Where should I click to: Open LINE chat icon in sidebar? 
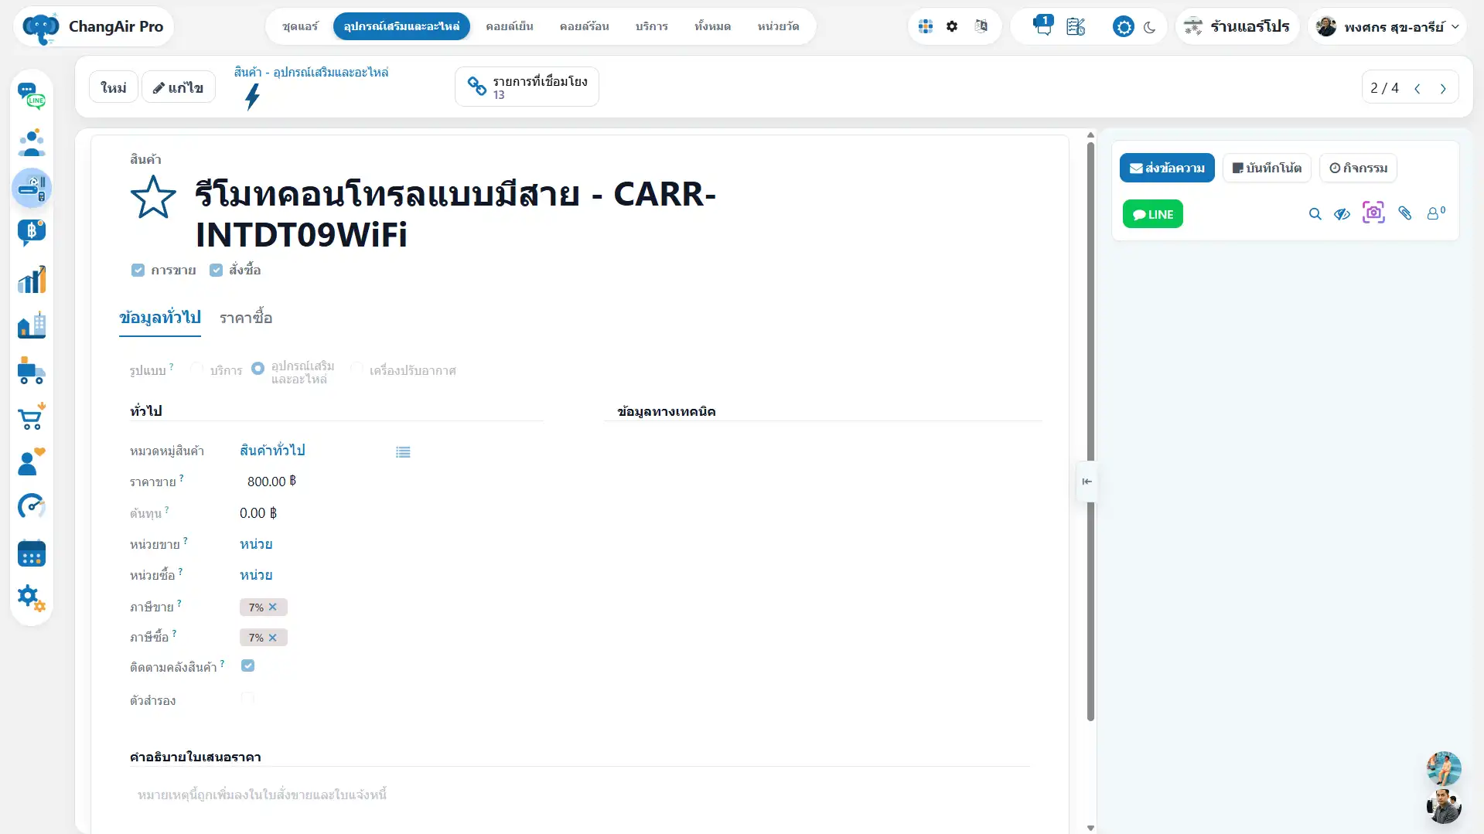pos(32,97)
